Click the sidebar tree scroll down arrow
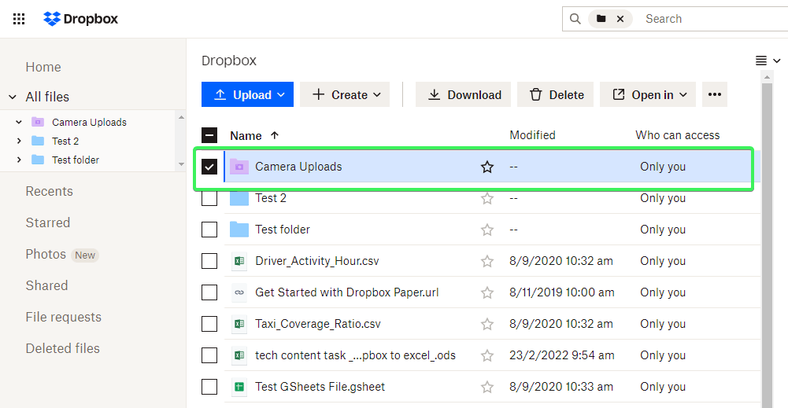 pos(181,164)
